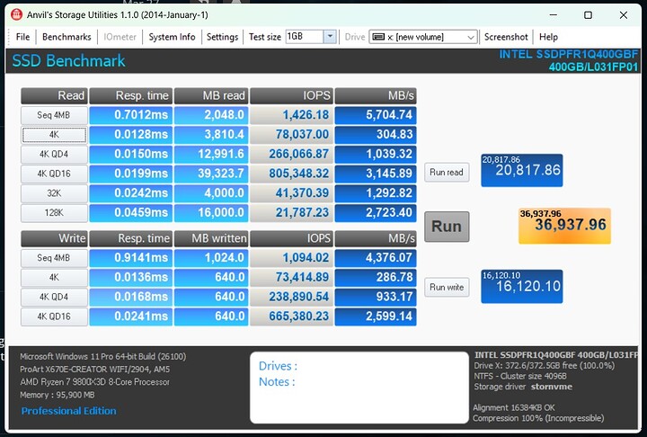Toggle the 128K read test button
This screenshot has height=437, width=647.
[54, 213]
